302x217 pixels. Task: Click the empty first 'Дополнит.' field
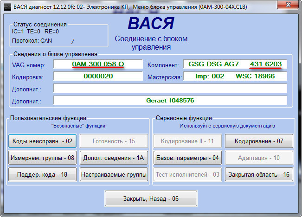tap(170, 89)
